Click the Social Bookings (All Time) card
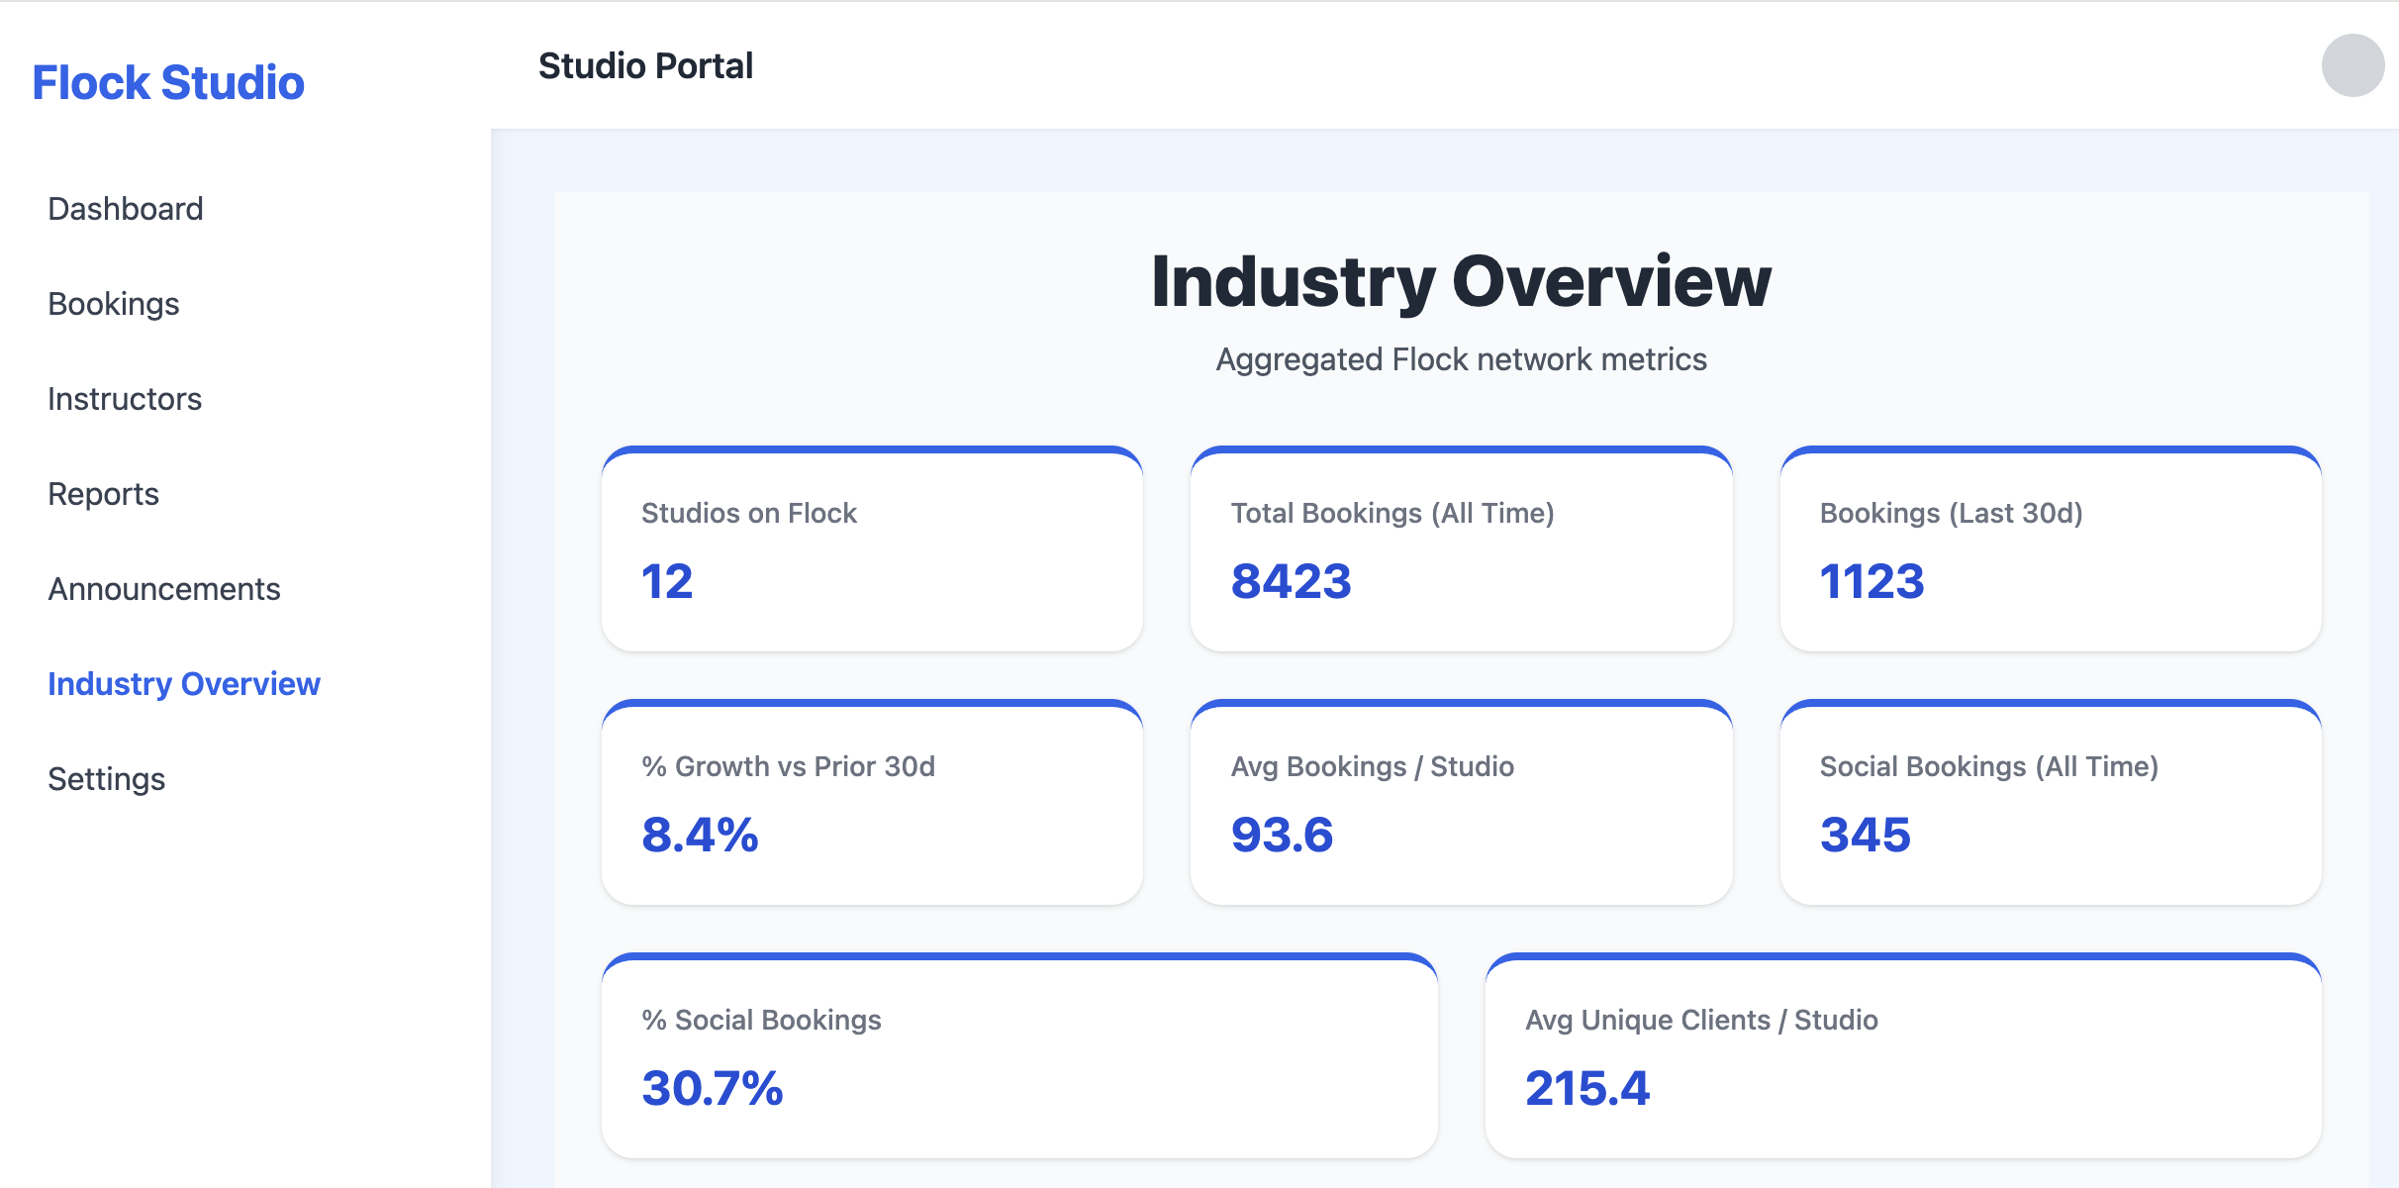 pyautogui.click(x=2053, y=802)
